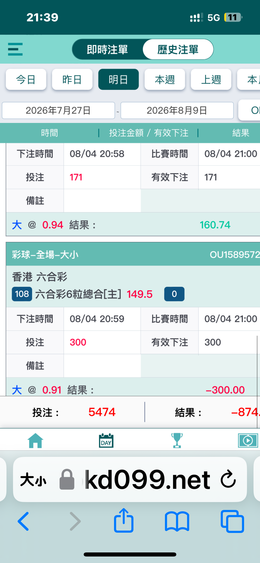Select the 上週 filter tab
Screen dimensions: 260x563
[211, 79]
